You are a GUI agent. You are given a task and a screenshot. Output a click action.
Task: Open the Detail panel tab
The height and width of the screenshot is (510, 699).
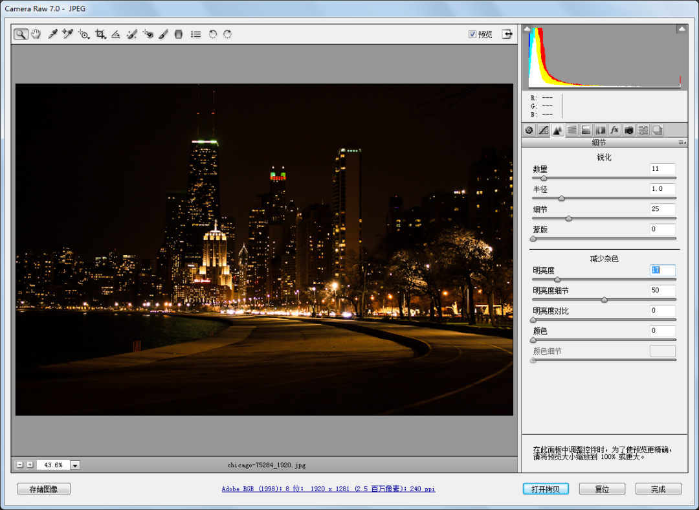(x=558, y=130)
